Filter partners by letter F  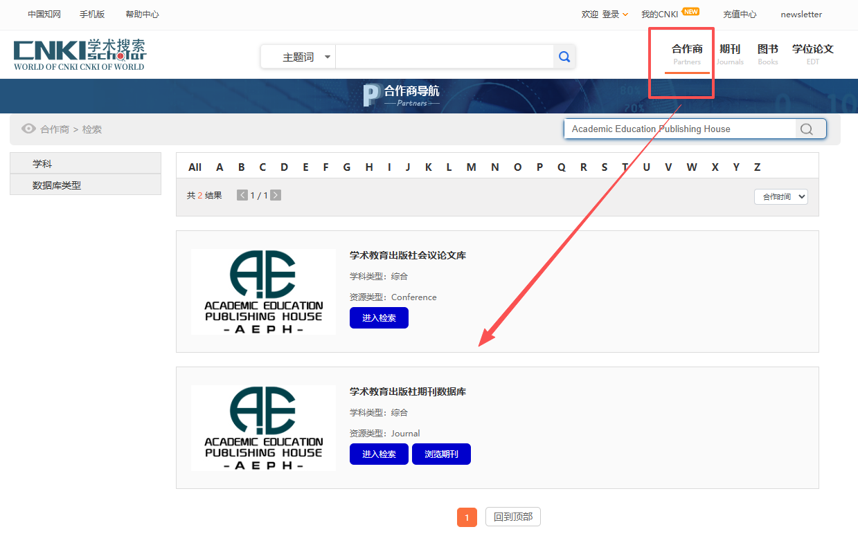[x=325, y=167]
